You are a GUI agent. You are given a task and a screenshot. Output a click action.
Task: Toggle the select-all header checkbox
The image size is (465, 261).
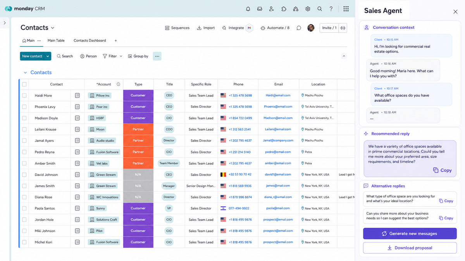click(24, 84)
